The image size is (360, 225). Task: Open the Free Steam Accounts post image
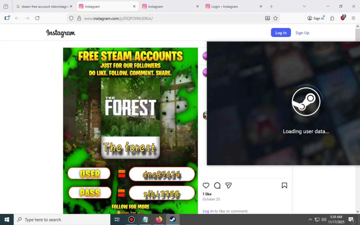pos(130,131)
